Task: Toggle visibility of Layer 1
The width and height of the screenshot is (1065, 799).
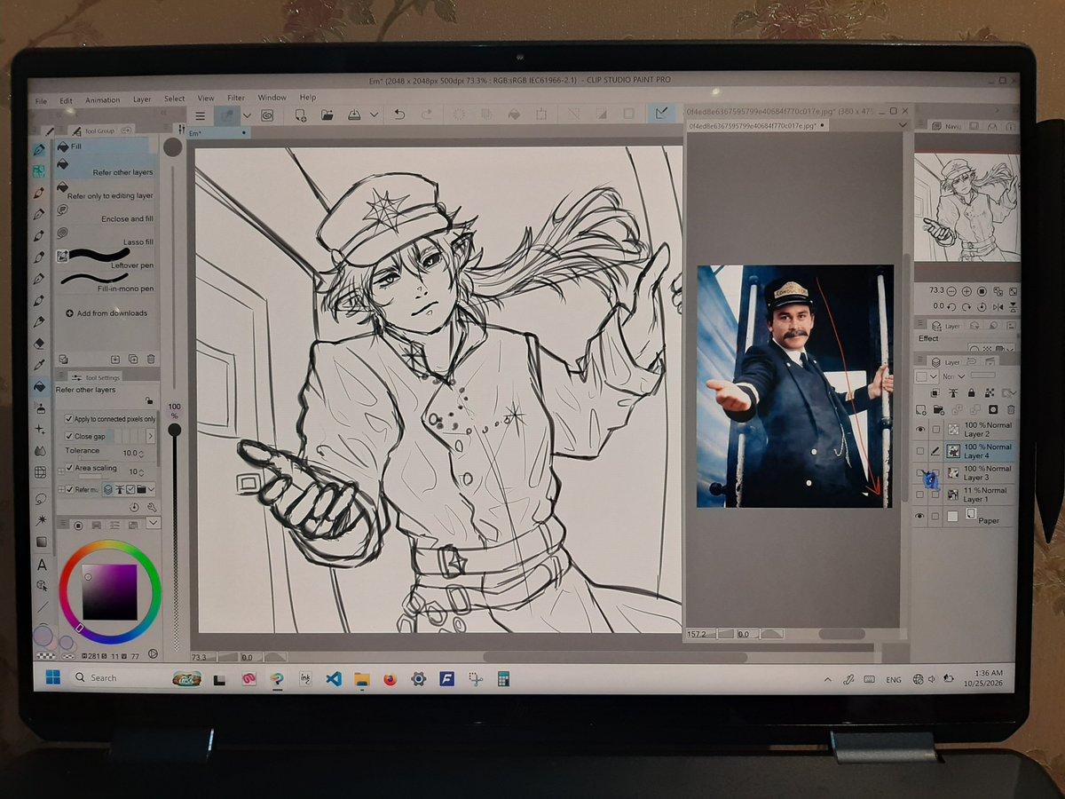Action: [920, 494]
